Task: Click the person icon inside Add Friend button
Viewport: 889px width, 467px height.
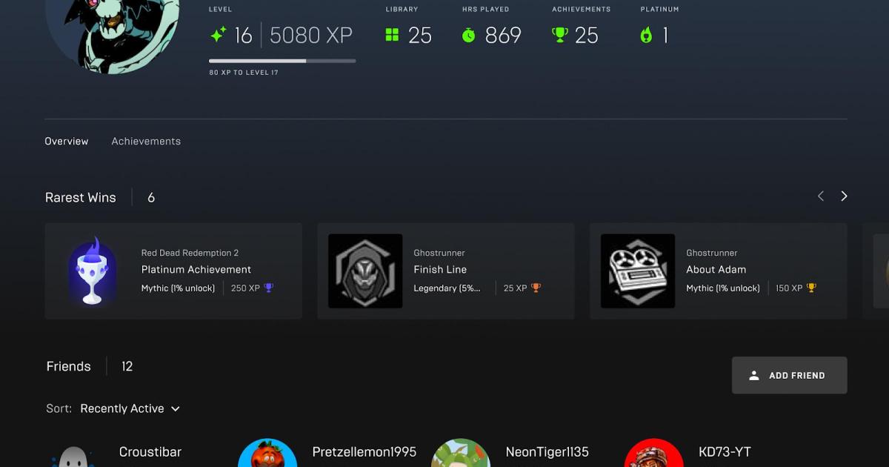Action: click(755, 375)
